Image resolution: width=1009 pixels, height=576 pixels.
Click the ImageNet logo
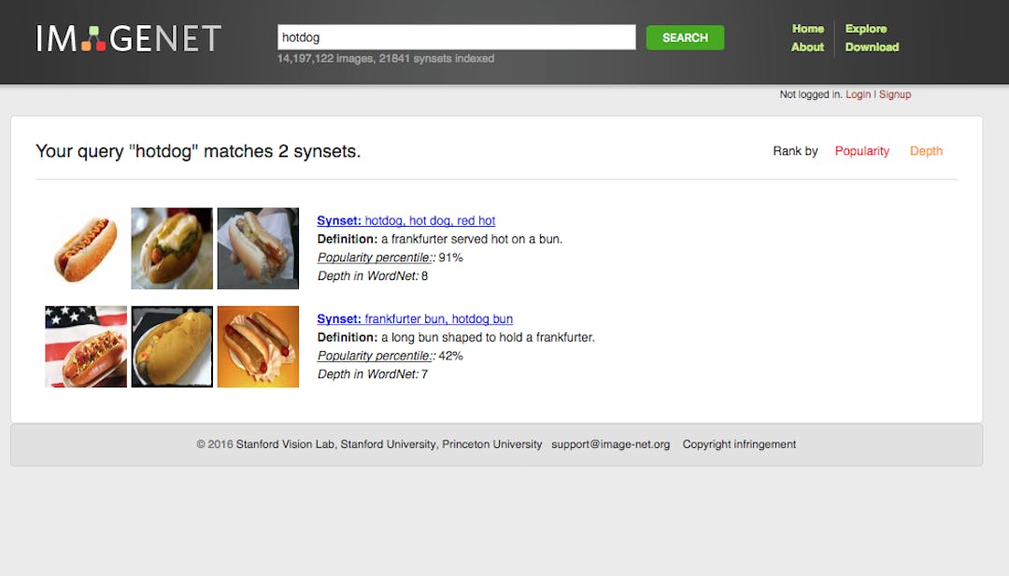128,38
